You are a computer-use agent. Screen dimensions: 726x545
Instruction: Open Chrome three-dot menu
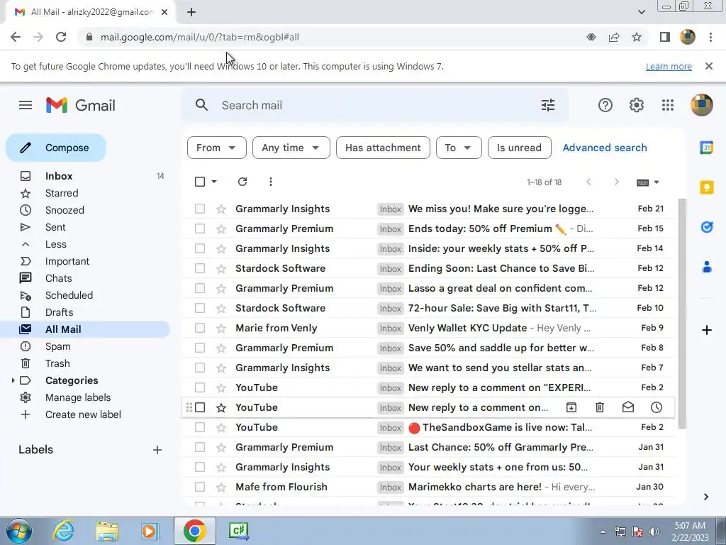pyautogui.click(x=710, y=37)
